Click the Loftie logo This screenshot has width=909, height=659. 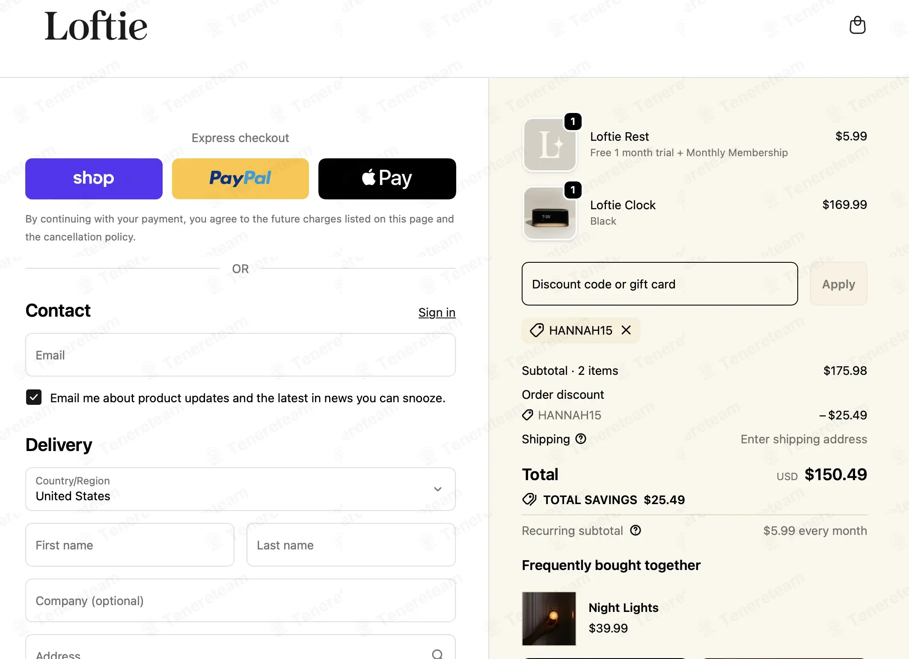click(x=96, y=26)
